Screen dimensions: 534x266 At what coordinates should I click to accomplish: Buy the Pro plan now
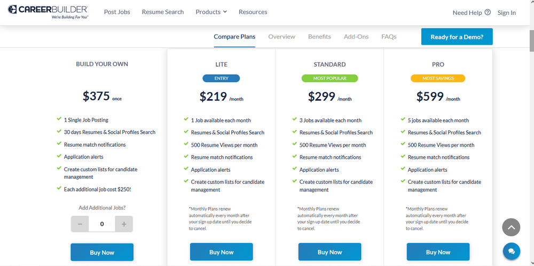(x=438, y=252)
